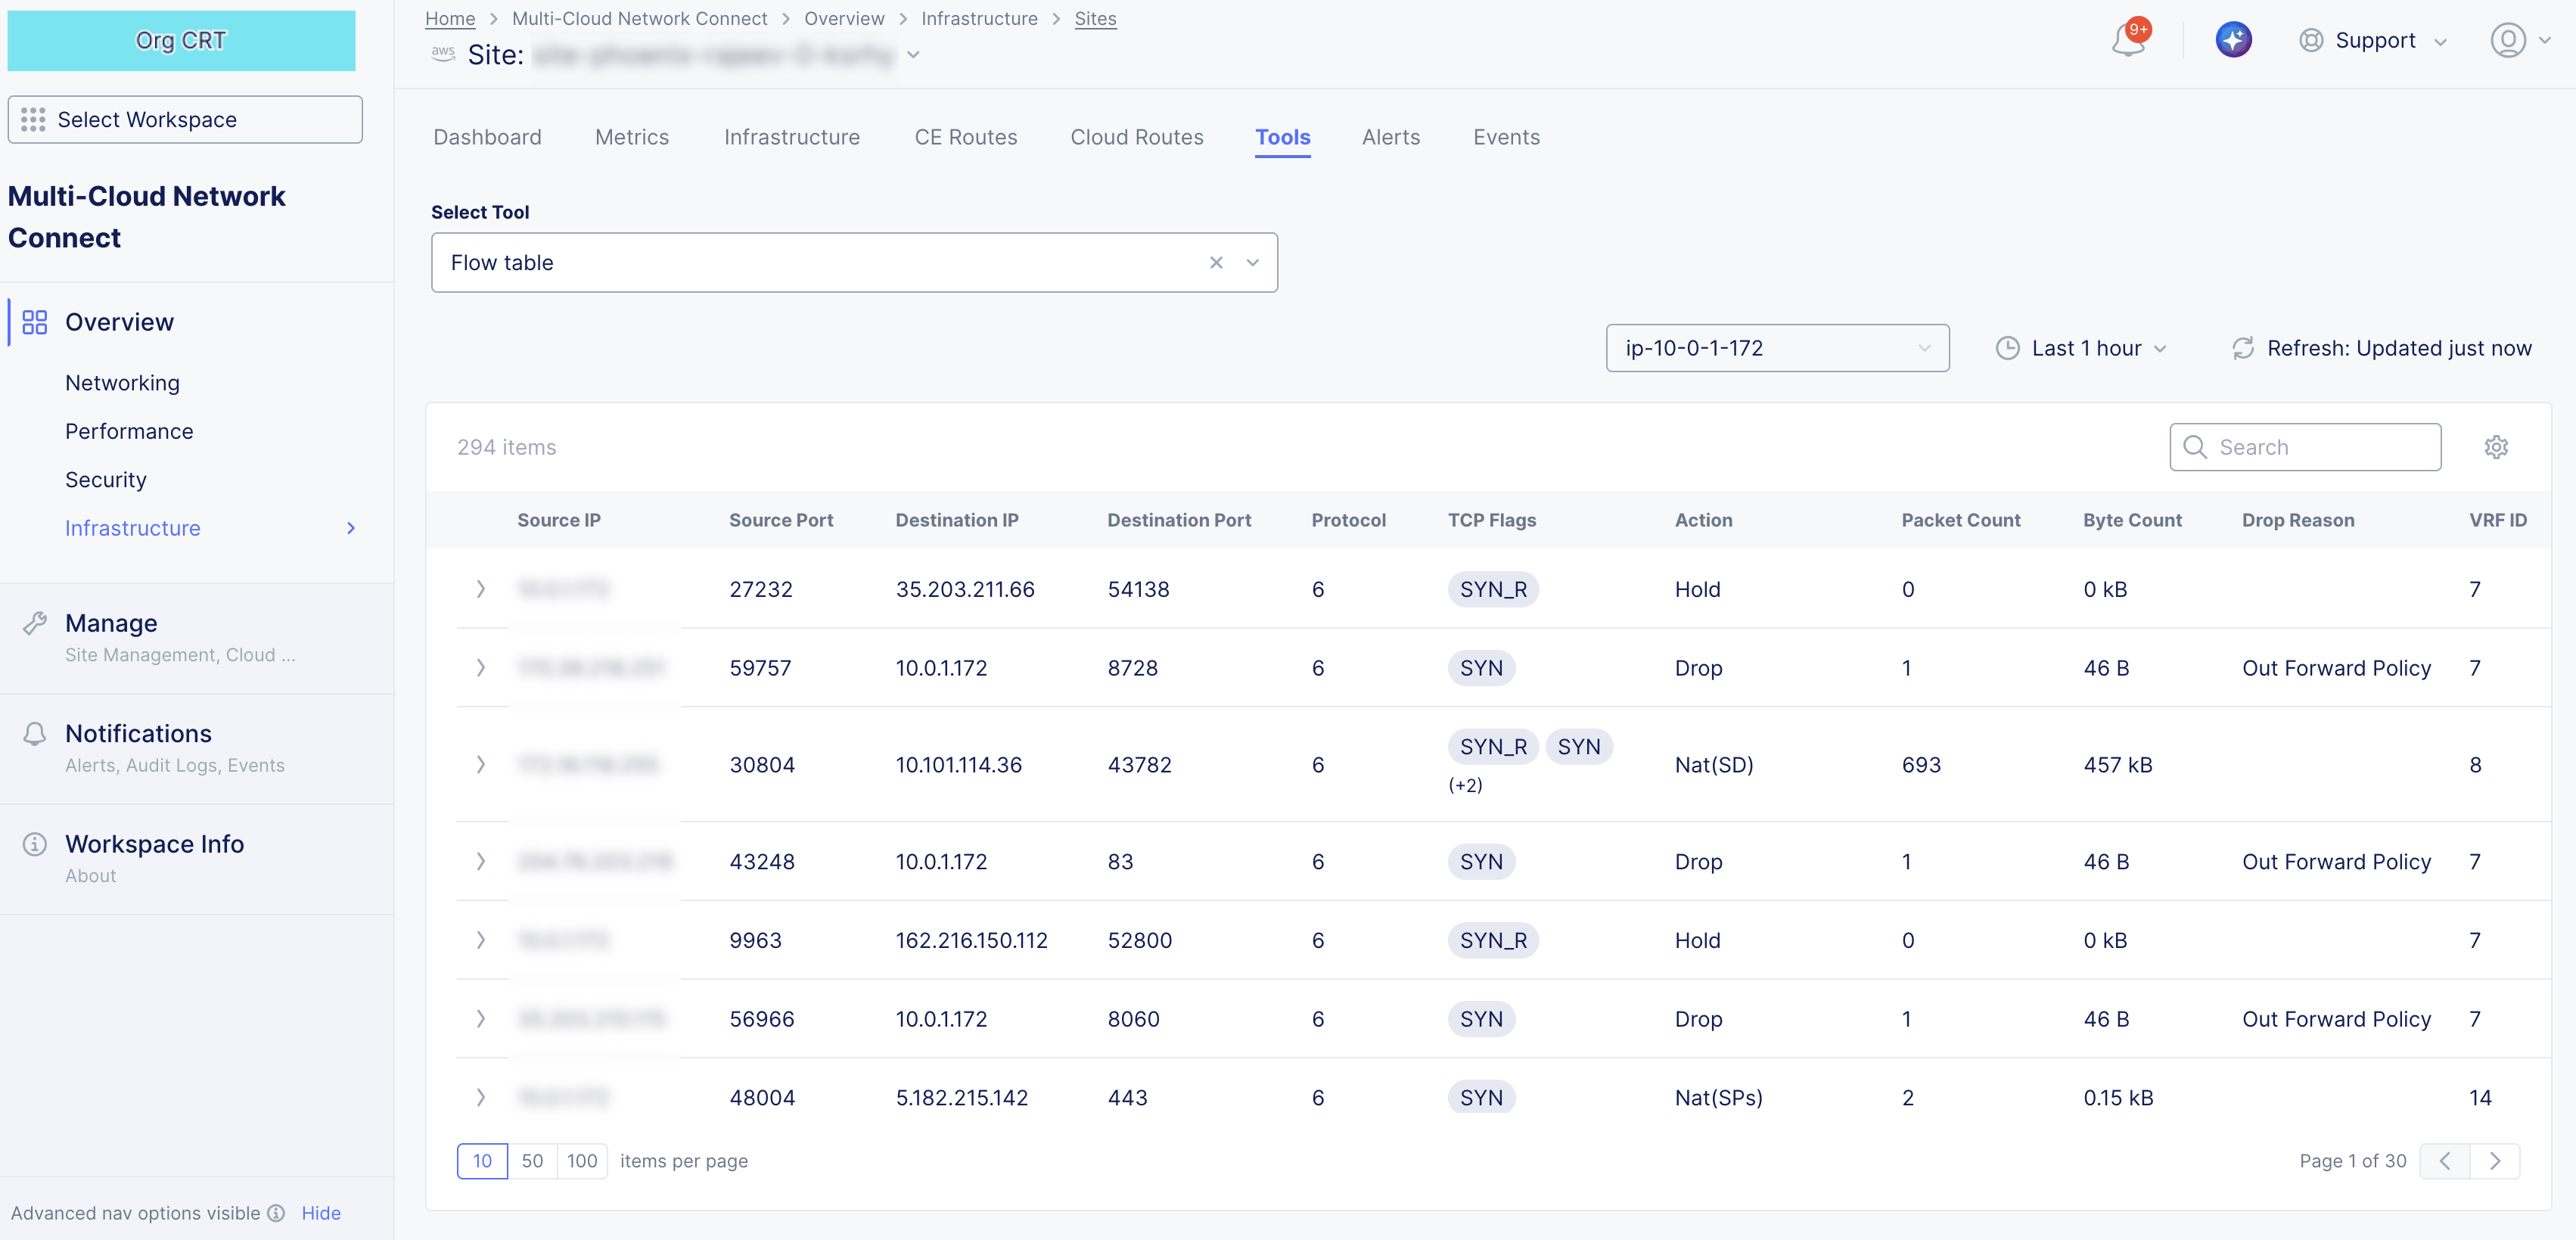Clear the Flow table selection with X

tap(1216, 263)
